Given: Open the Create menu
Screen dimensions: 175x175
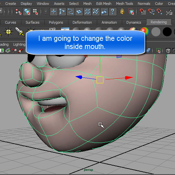Looking at the screenshot, I should [11, 4].
